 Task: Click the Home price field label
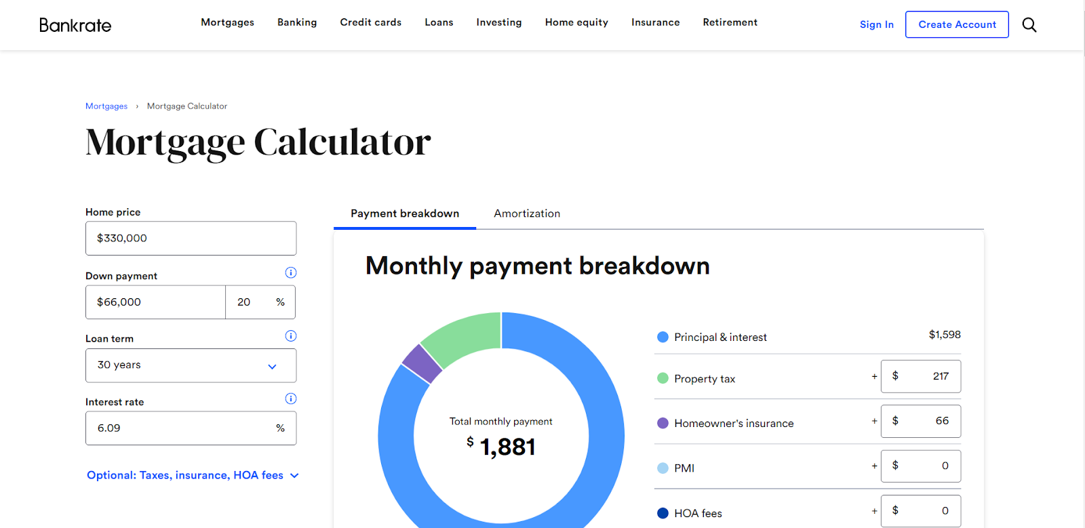tap(113, 212)
